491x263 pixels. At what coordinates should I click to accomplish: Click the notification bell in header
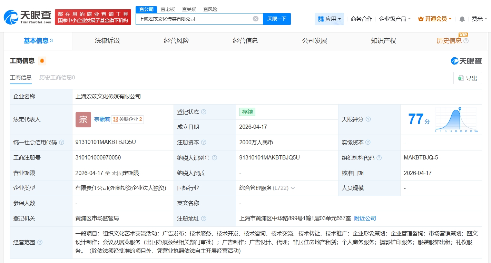coord(462,19)
